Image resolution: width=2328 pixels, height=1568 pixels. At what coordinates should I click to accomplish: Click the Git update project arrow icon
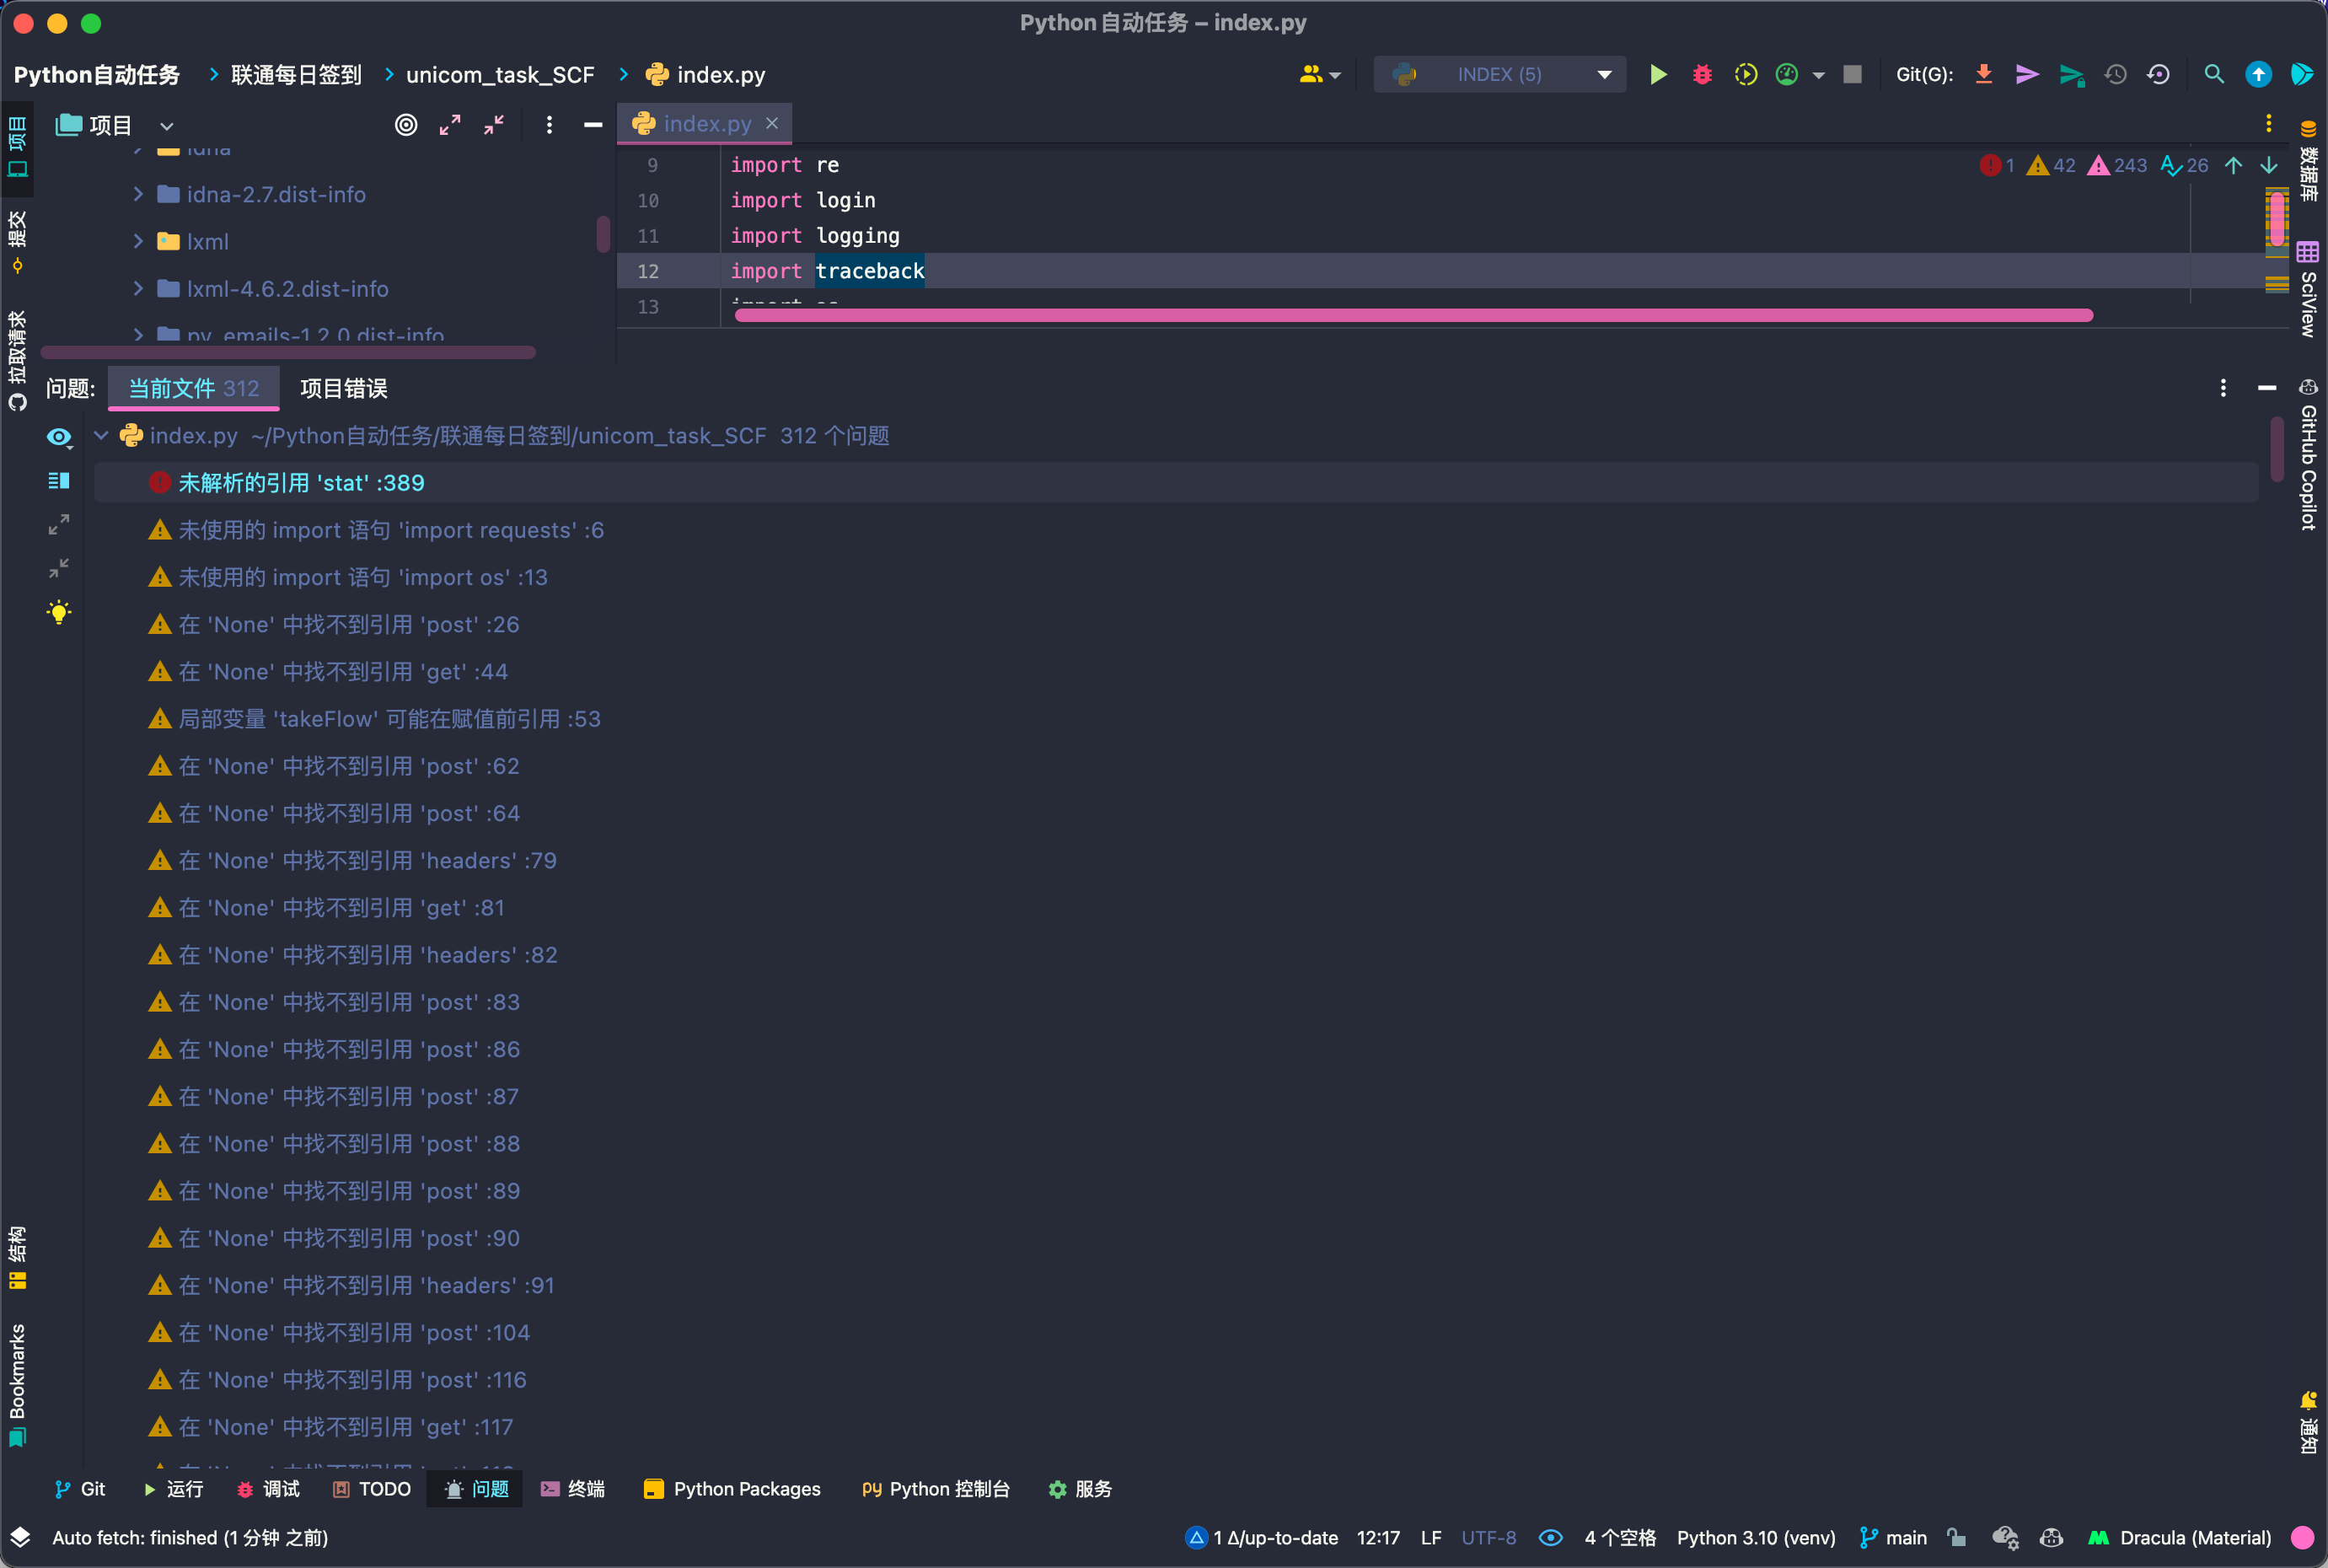point(1983,75)
